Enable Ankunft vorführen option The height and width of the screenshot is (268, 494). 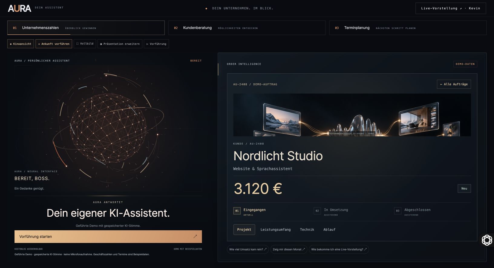point(54,44)
